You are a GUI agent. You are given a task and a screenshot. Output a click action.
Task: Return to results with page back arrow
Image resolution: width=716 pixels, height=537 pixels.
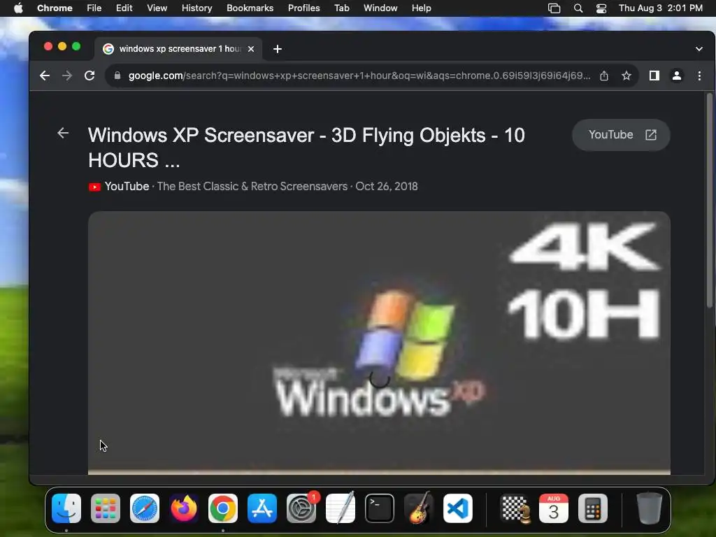click(x=63, y=133)
